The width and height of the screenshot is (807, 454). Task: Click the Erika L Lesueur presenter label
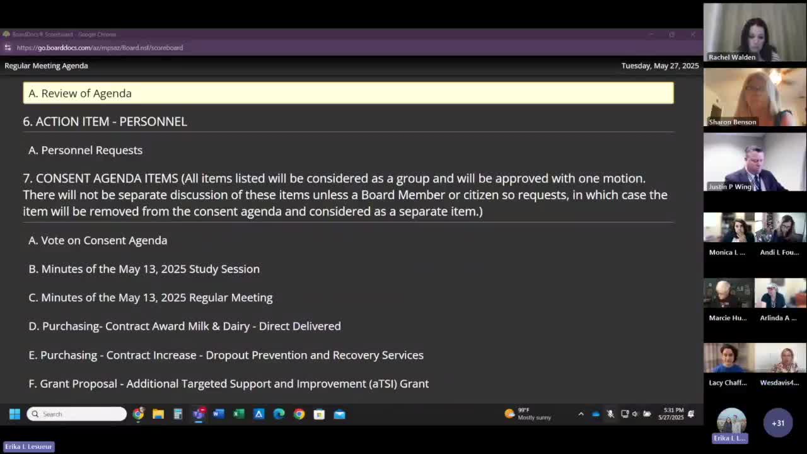coord(28,446)
